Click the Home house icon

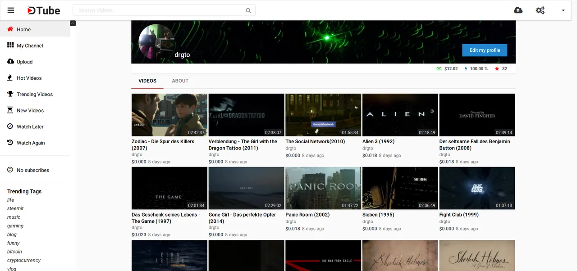[10, 29]
